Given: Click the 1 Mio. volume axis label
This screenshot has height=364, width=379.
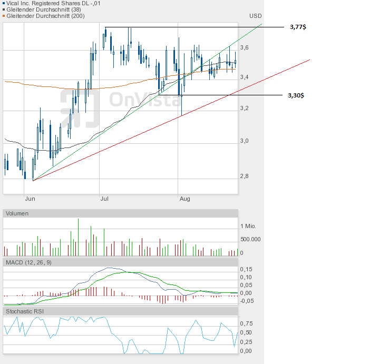Looking at the screenshot, I should pyautogui.click(x=248, y=226).
